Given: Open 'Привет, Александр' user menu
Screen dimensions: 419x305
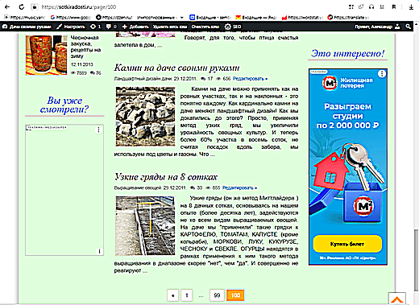Looking at the screenshot, I should 377,27.
